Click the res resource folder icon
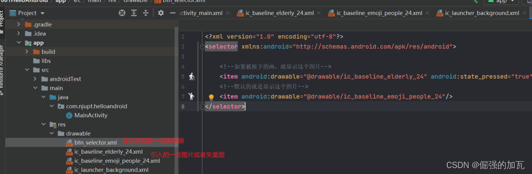 point(53,124)
